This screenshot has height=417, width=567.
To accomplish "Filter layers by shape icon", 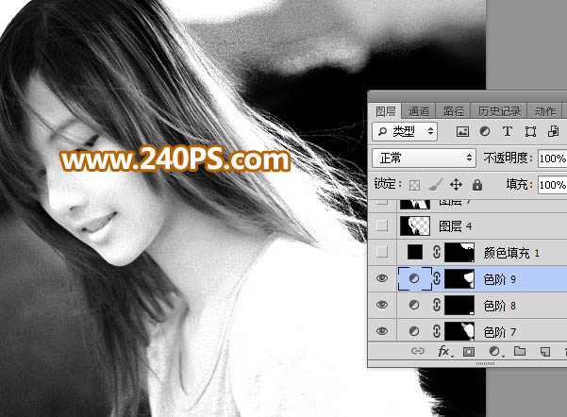I will [x=530, y=132].
